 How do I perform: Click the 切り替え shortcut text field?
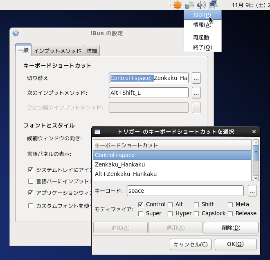pyautogui.click(x=148, y=78)
